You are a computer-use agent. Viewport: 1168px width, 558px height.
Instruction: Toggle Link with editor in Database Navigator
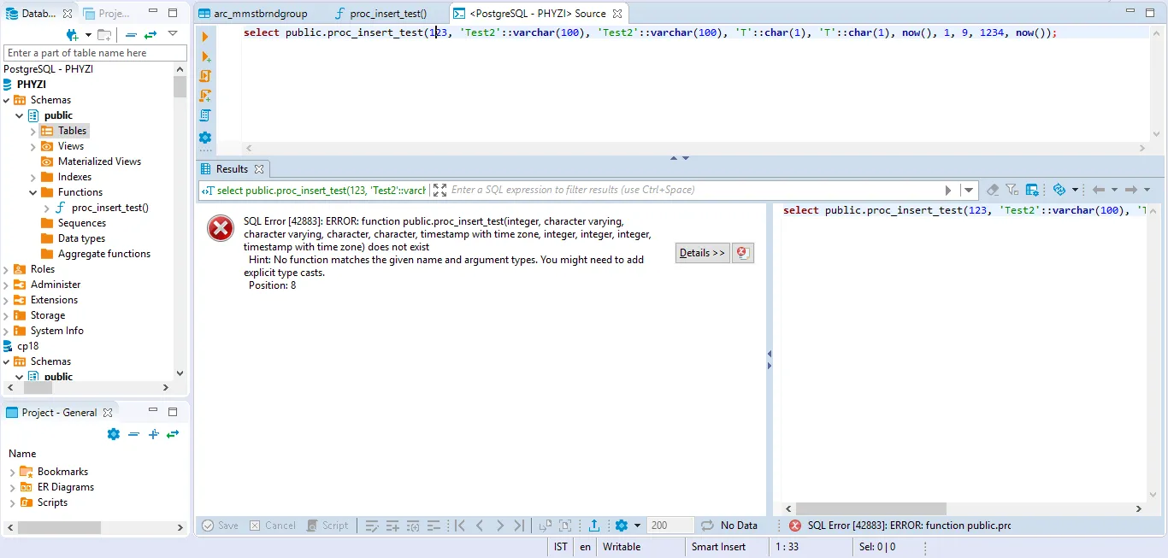click(150, 34)
